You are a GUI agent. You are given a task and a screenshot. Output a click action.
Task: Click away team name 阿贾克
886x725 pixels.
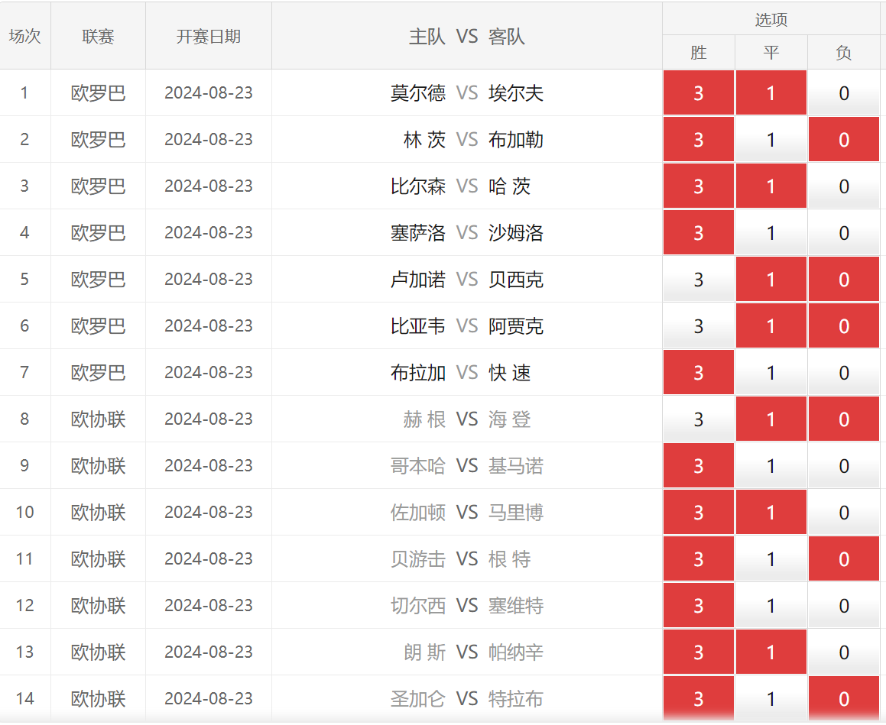point(516,325)
